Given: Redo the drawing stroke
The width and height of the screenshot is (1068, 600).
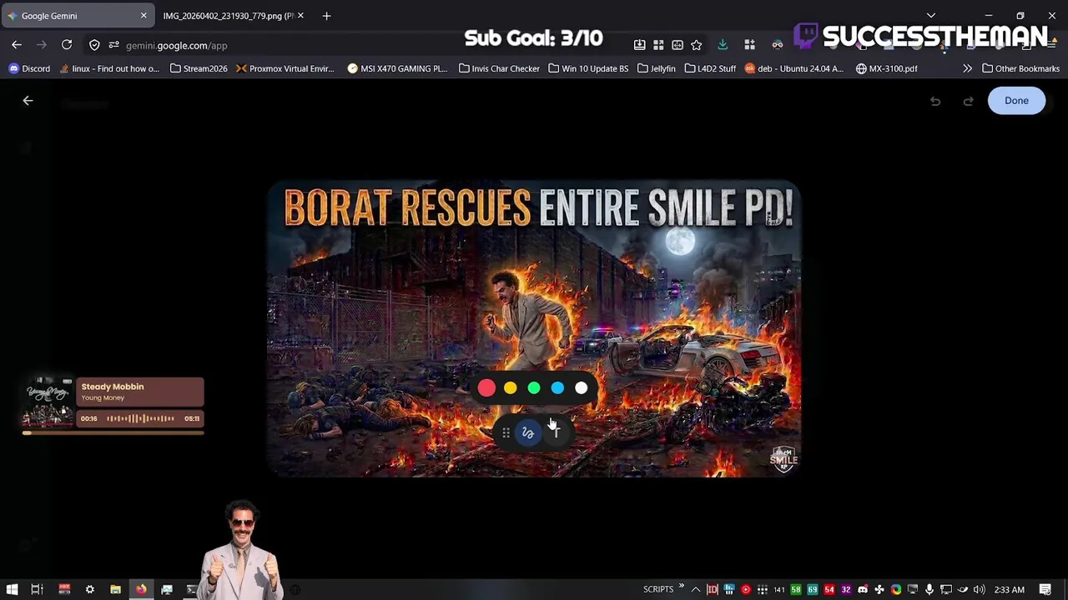Looking at the screenshot, I should coord(968,101).
